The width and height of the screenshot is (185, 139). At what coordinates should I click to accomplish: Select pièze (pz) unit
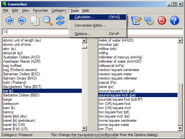[106, 87]
